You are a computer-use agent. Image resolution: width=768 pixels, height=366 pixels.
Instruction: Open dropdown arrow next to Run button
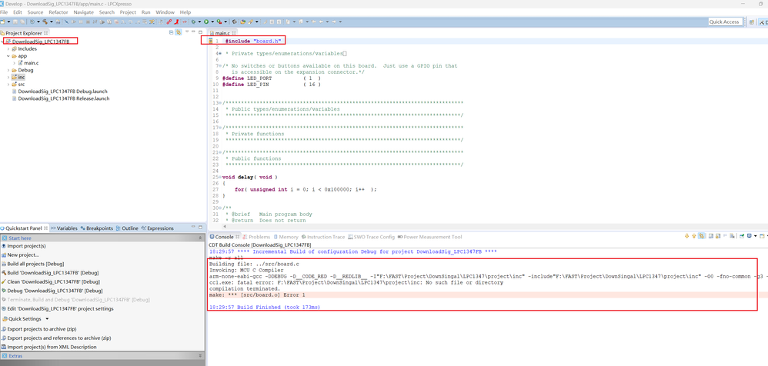coord(212,22)
